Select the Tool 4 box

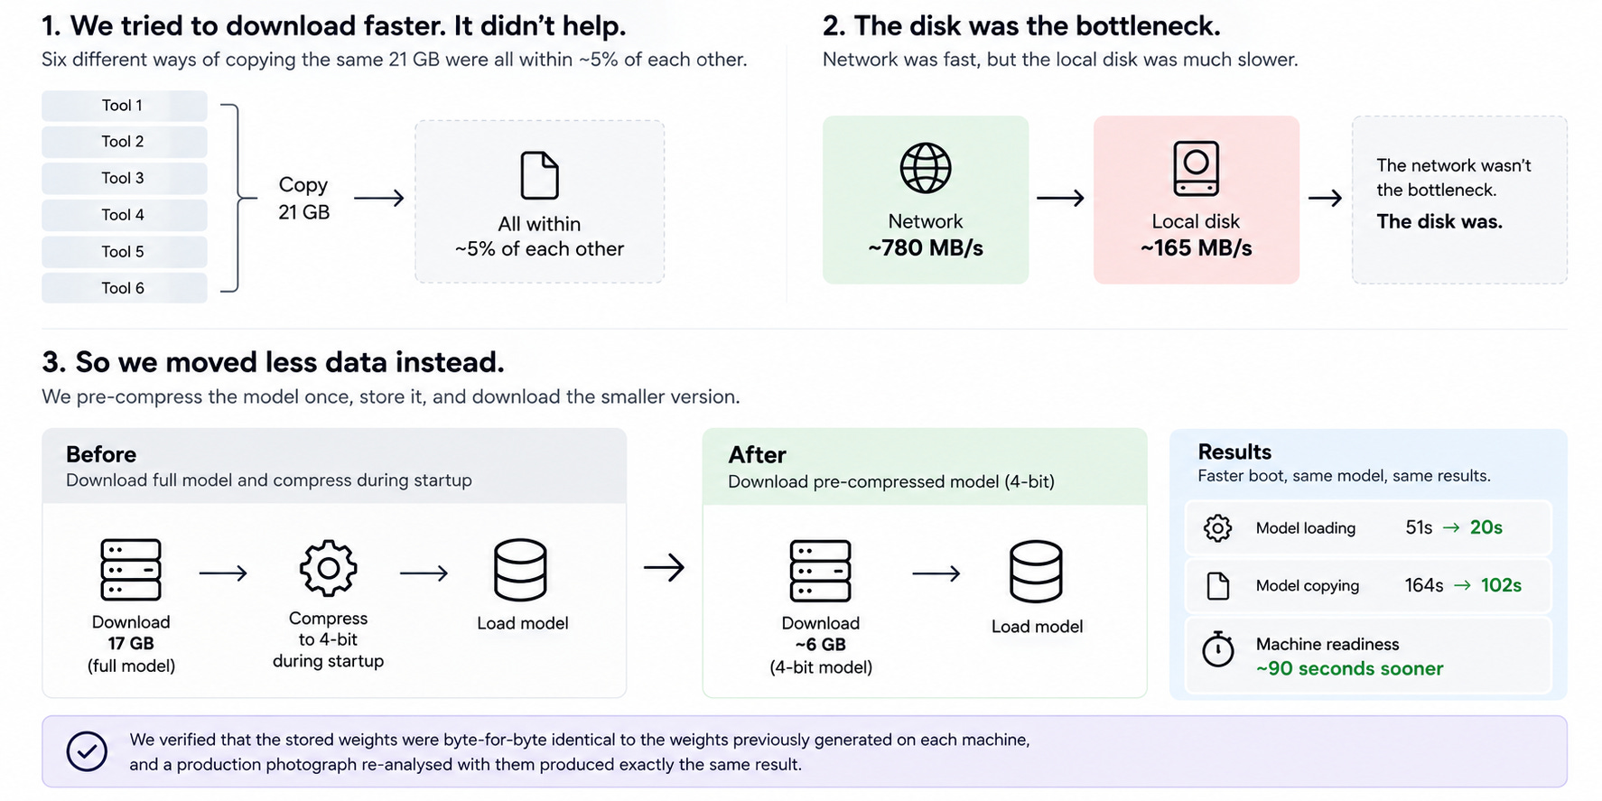tap(125, 215)
